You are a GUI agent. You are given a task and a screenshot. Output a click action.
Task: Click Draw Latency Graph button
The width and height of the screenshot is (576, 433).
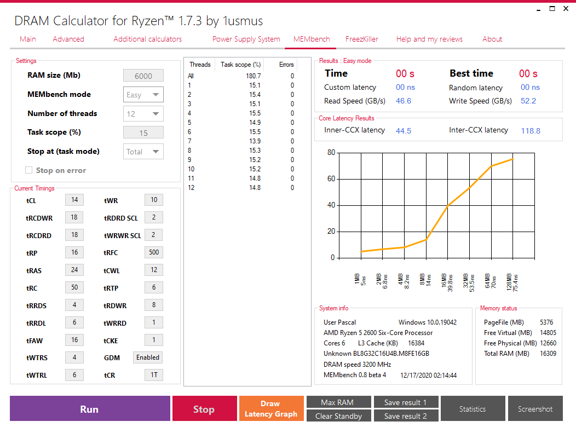(x=271, y=408)
